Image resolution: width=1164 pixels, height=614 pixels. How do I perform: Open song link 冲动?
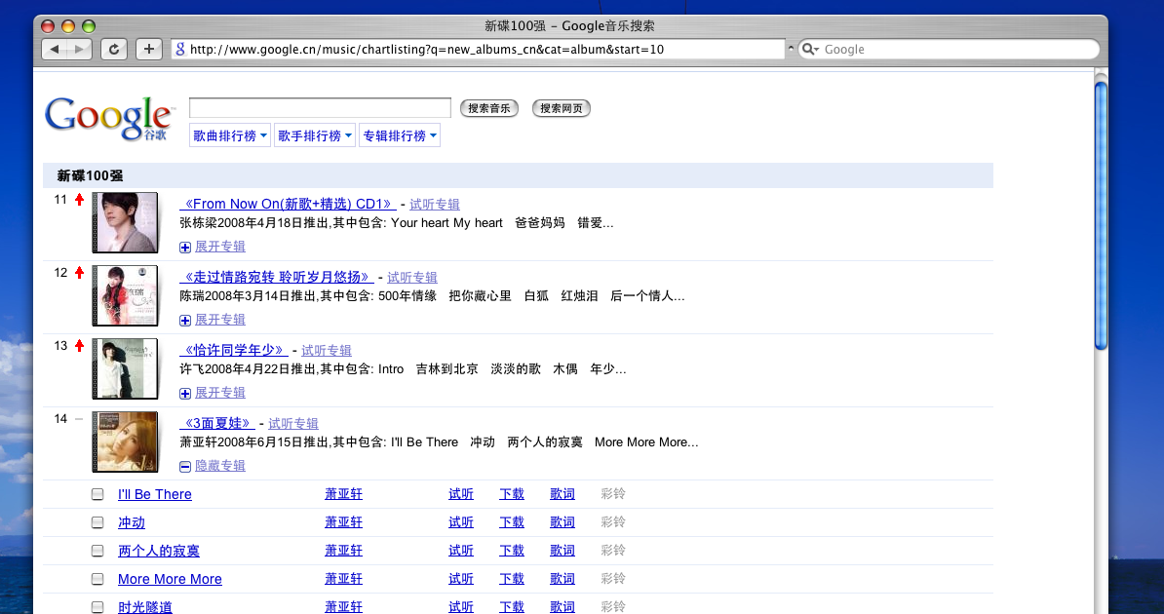pyautogui.click(x=132, y=522)
